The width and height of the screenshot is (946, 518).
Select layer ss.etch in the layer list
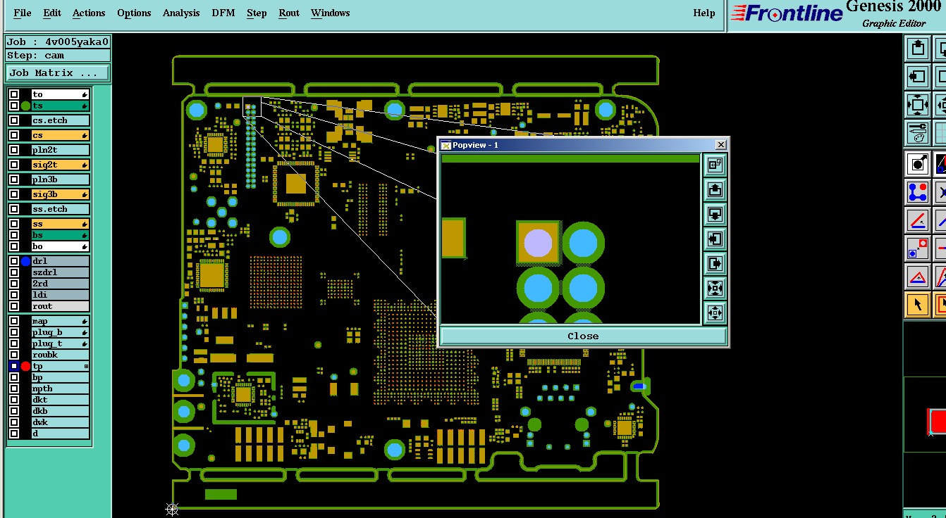click(x=60, y=209)
